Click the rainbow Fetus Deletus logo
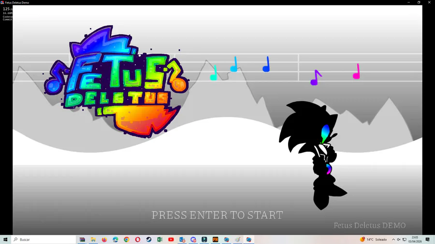The image size is (435, 244). pyautogui.click(x=116, y=81)
